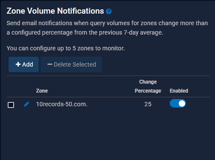
Task: Click the minus icon on Delete Selected
Action: (x=50, y=64)
